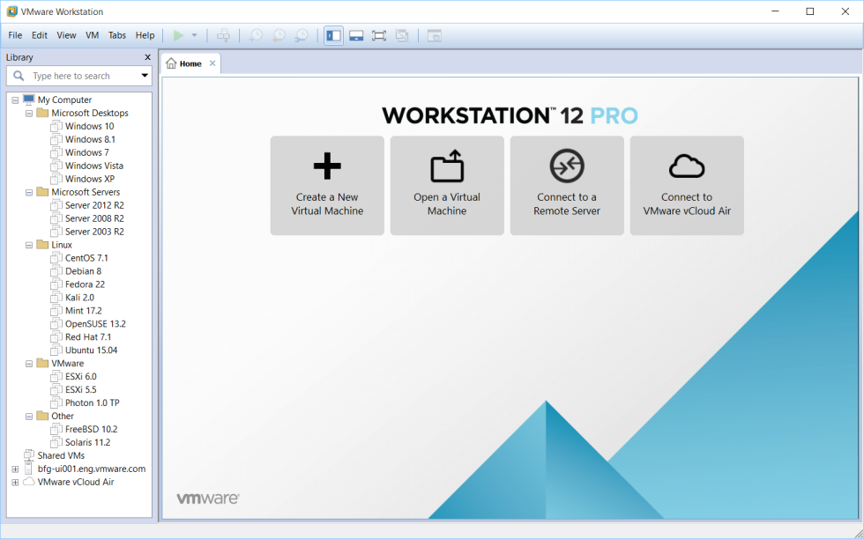The height and width of the screenshot is (539, 864).
Task: Open the File menu
Action: (15, 35)
